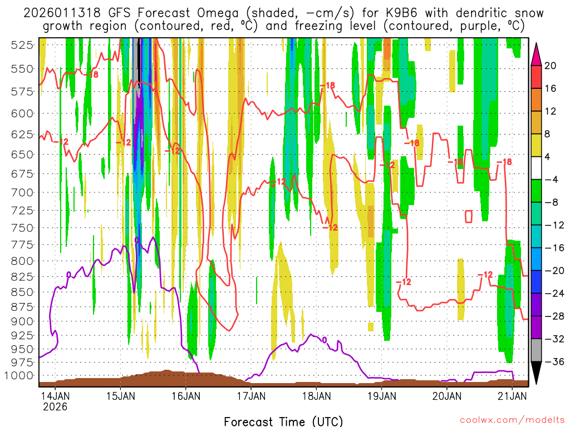Click the colorbar tick label -8

pos(551,202)
